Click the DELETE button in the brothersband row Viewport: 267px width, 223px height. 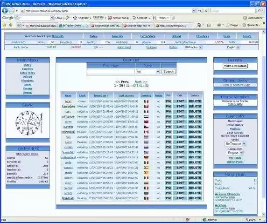coord(195,157)
